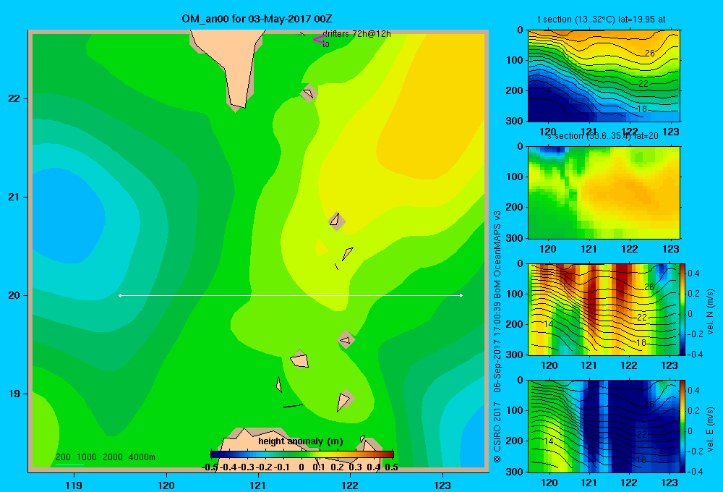Click longitude label "119" below the main map
The image size is (723, 492).
[74, 485]
